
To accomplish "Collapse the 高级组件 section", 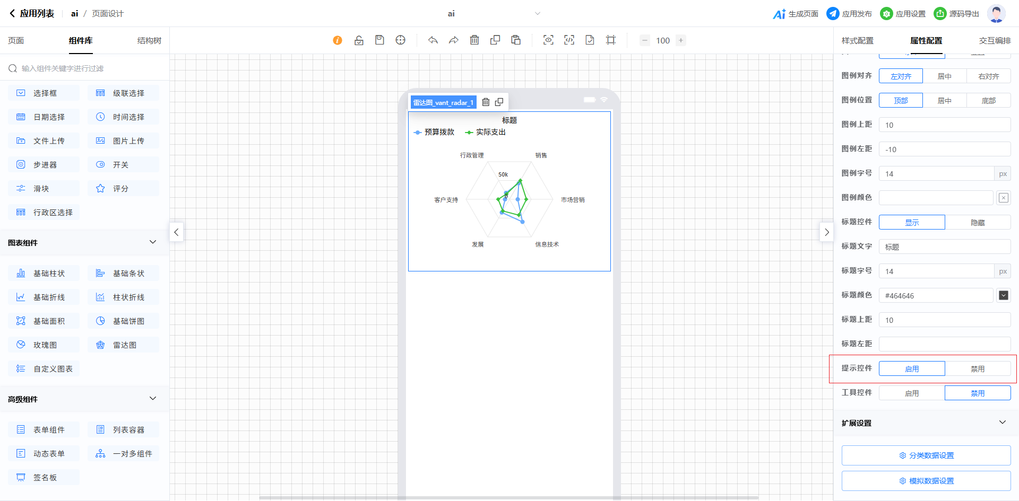I will click(153, 399).
